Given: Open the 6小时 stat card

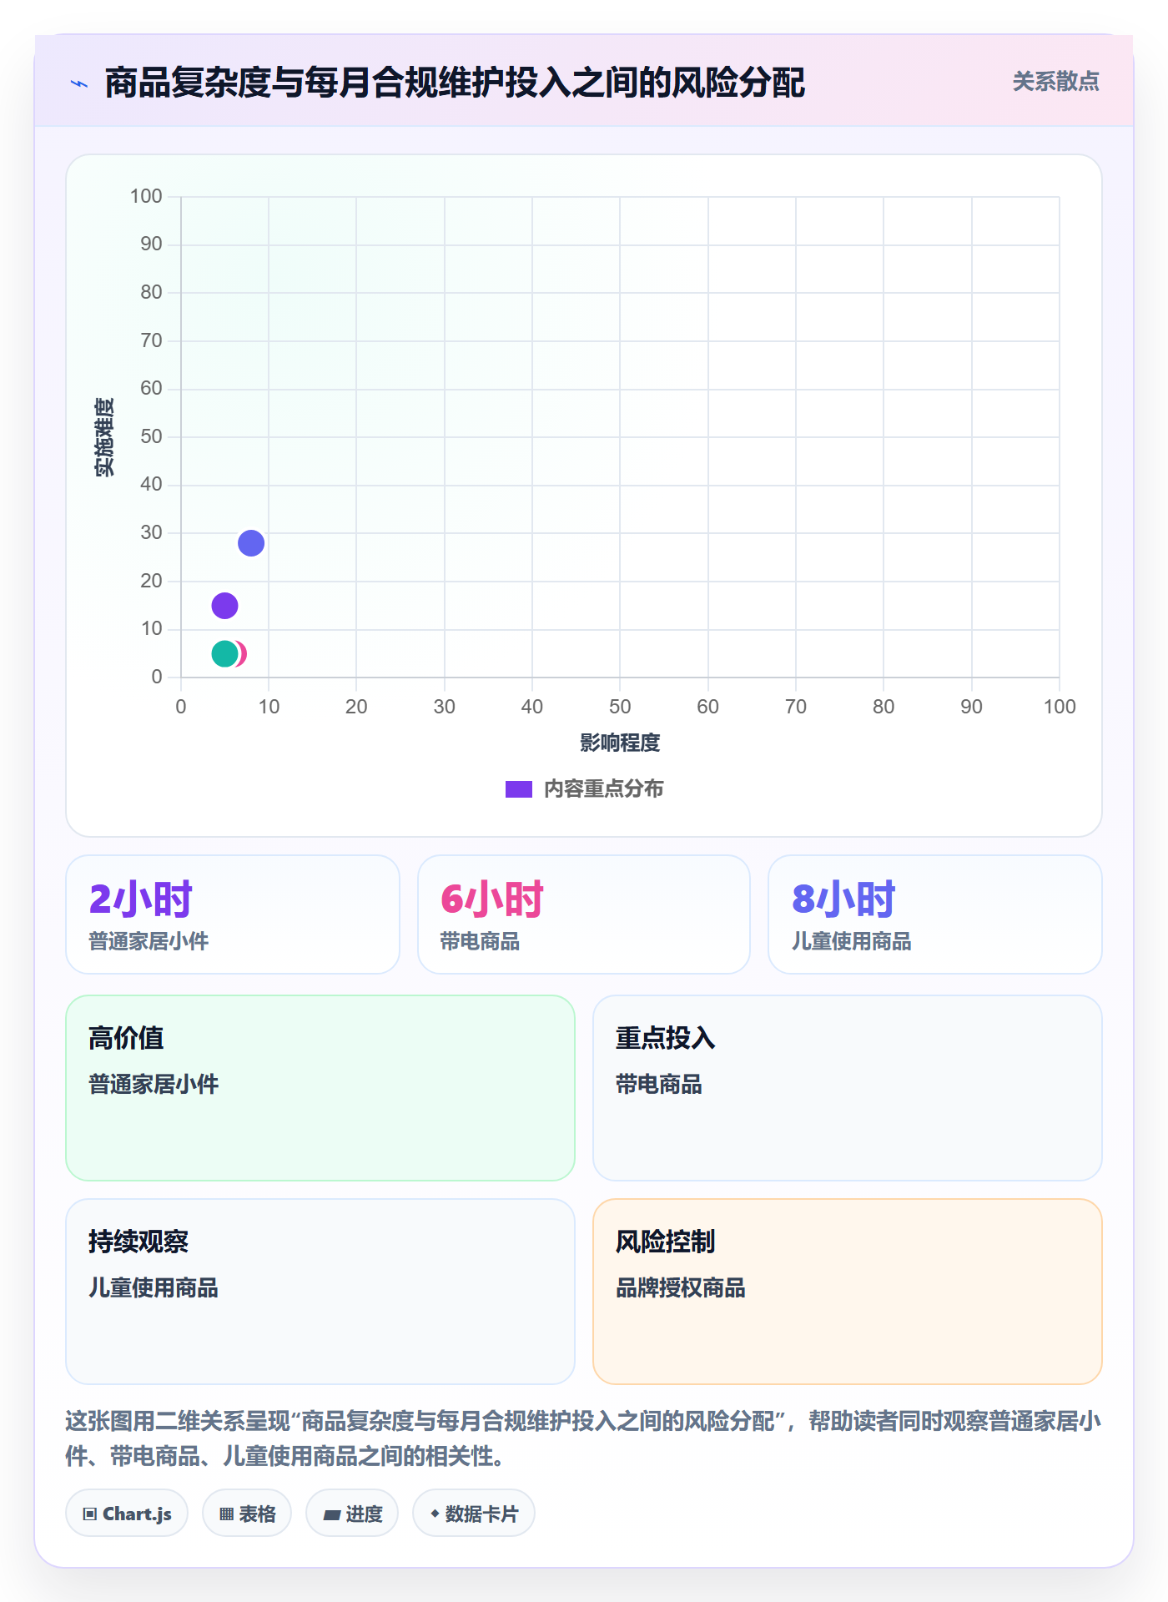Looking at the screenshot, I should point(584,914).
